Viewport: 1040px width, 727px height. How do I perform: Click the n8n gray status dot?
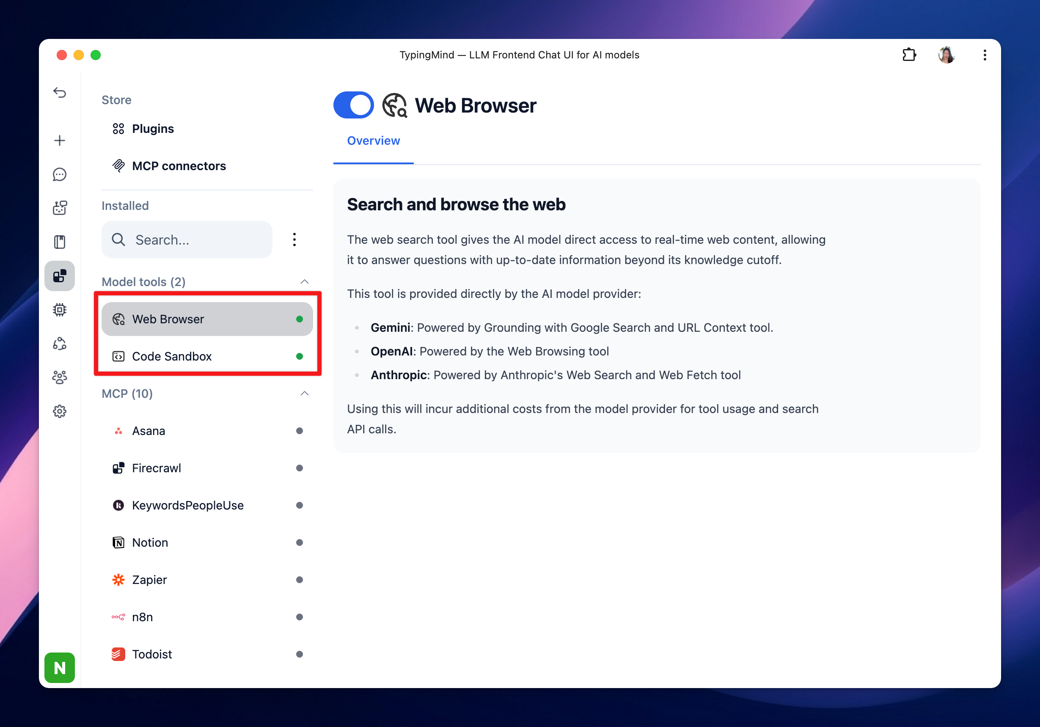pos(300,617)
